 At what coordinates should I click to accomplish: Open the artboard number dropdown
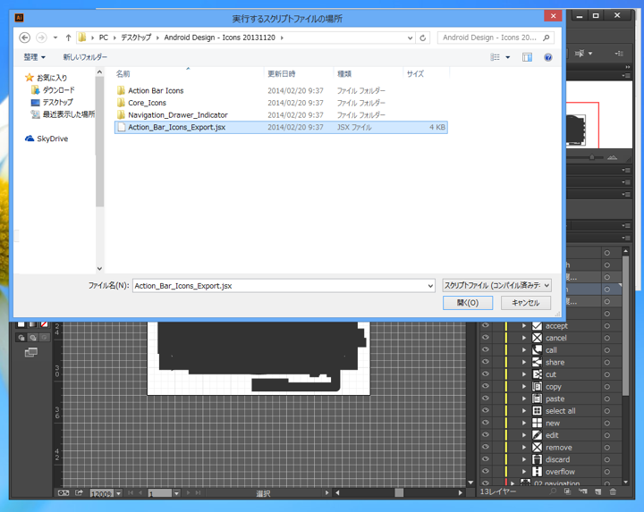pos(176,493)
